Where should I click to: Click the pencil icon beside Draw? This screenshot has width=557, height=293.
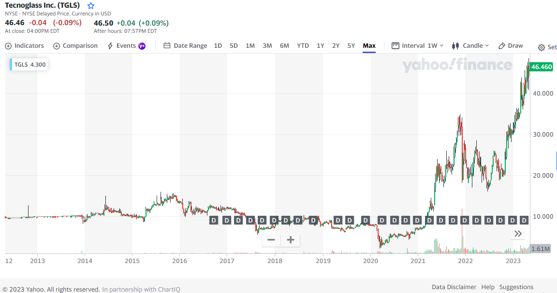pos(501,46)
